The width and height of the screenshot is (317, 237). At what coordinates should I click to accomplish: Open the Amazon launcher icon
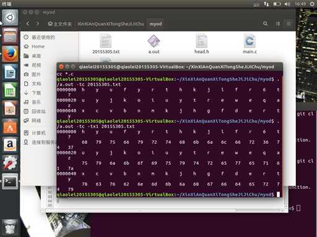click(x=10, y=145)
